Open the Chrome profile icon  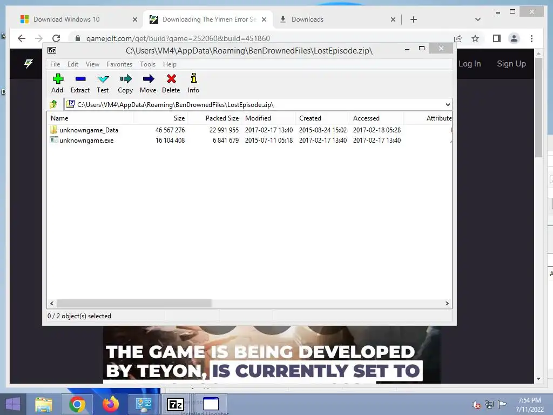click(x=514, y=38)
